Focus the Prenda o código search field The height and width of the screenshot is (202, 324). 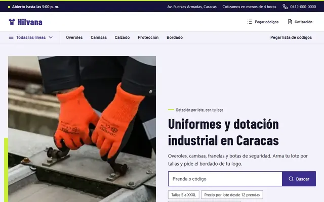[x=225, y=179]
